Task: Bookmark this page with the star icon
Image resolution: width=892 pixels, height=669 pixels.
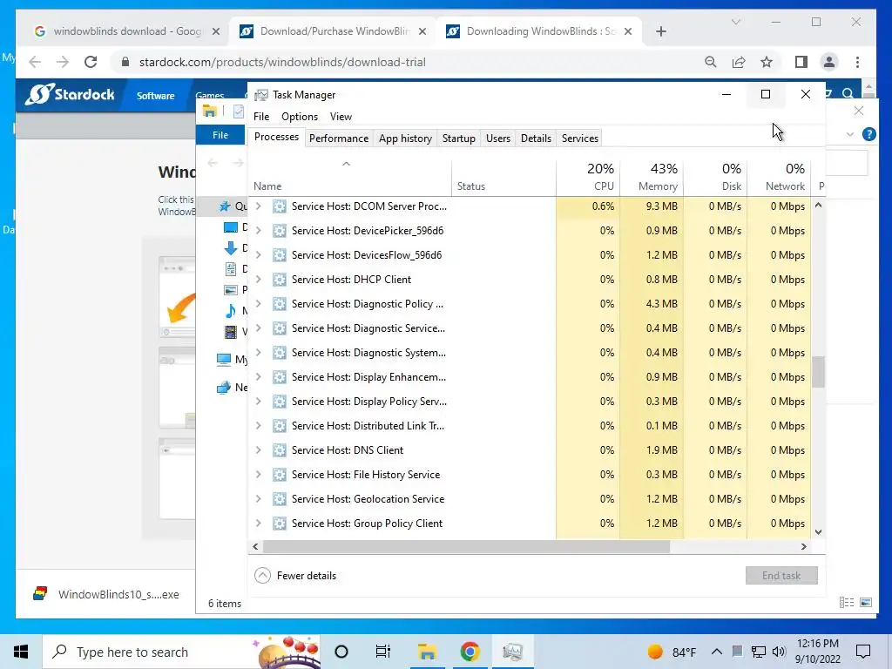Action: tap(767, 62)
